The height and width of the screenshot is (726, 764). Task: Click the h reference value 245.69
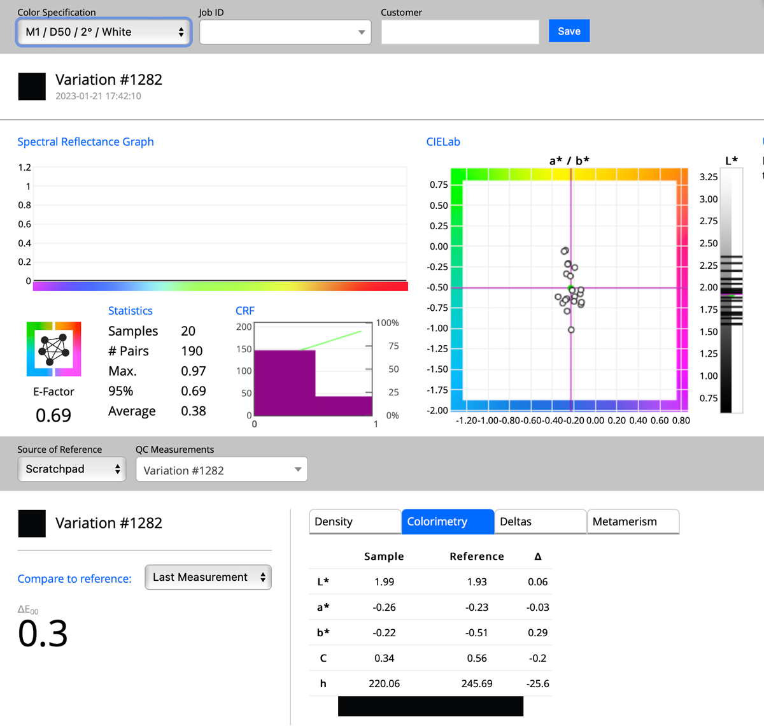coord(477,683)
